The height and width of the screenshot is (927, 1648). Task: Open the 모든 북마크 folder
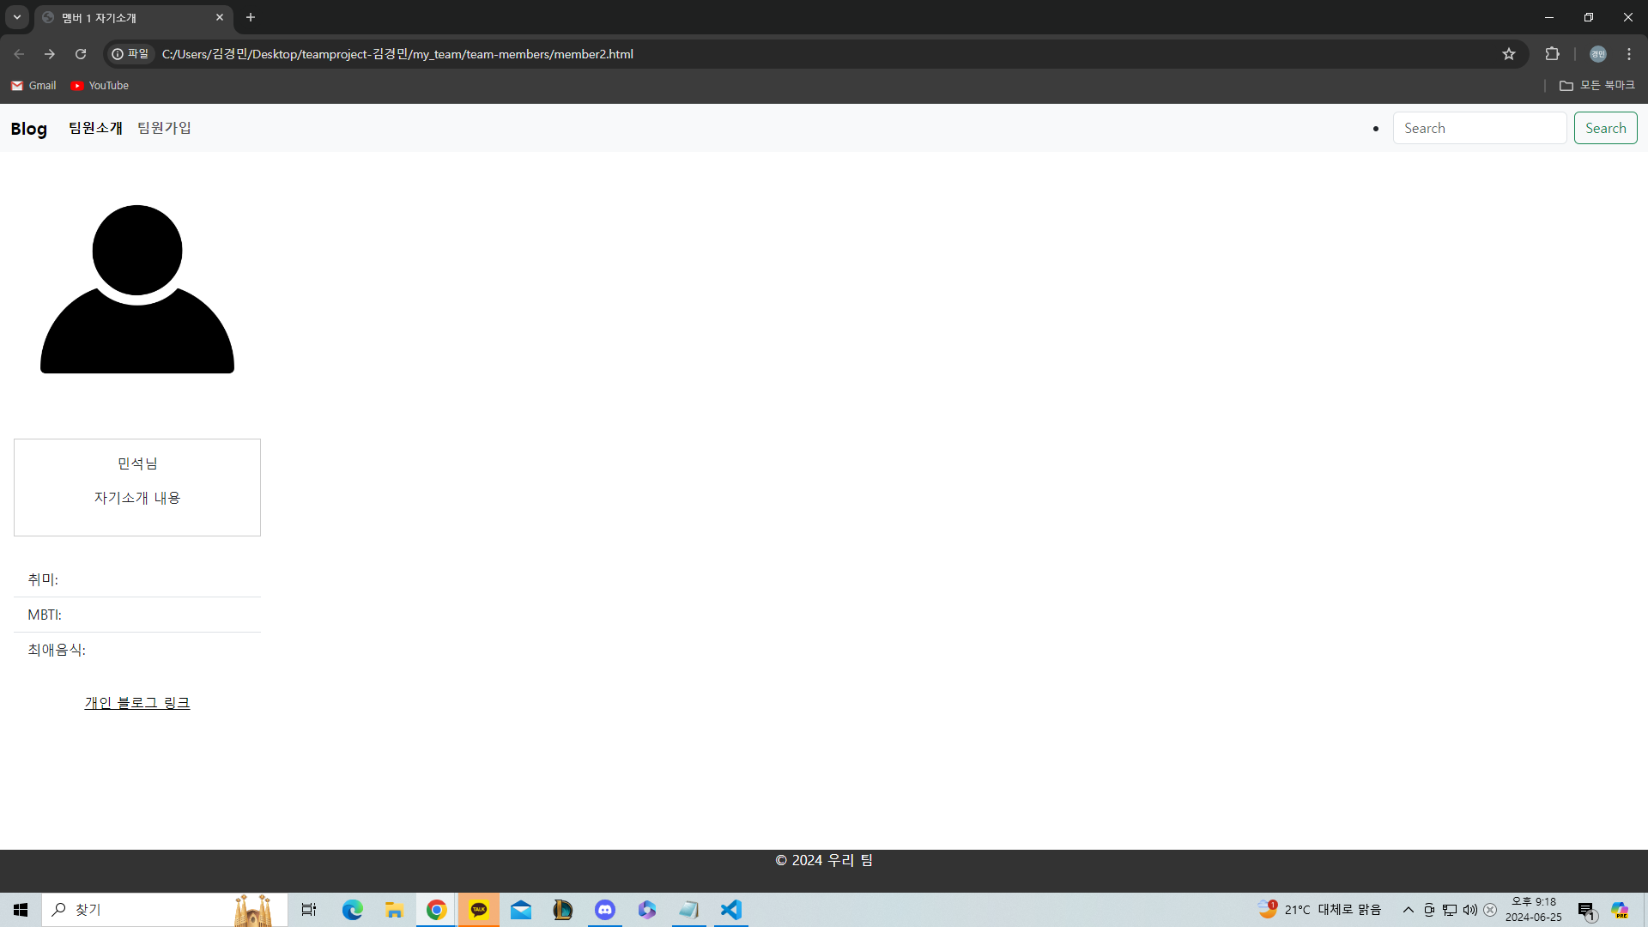click(x=1597, y=86)
